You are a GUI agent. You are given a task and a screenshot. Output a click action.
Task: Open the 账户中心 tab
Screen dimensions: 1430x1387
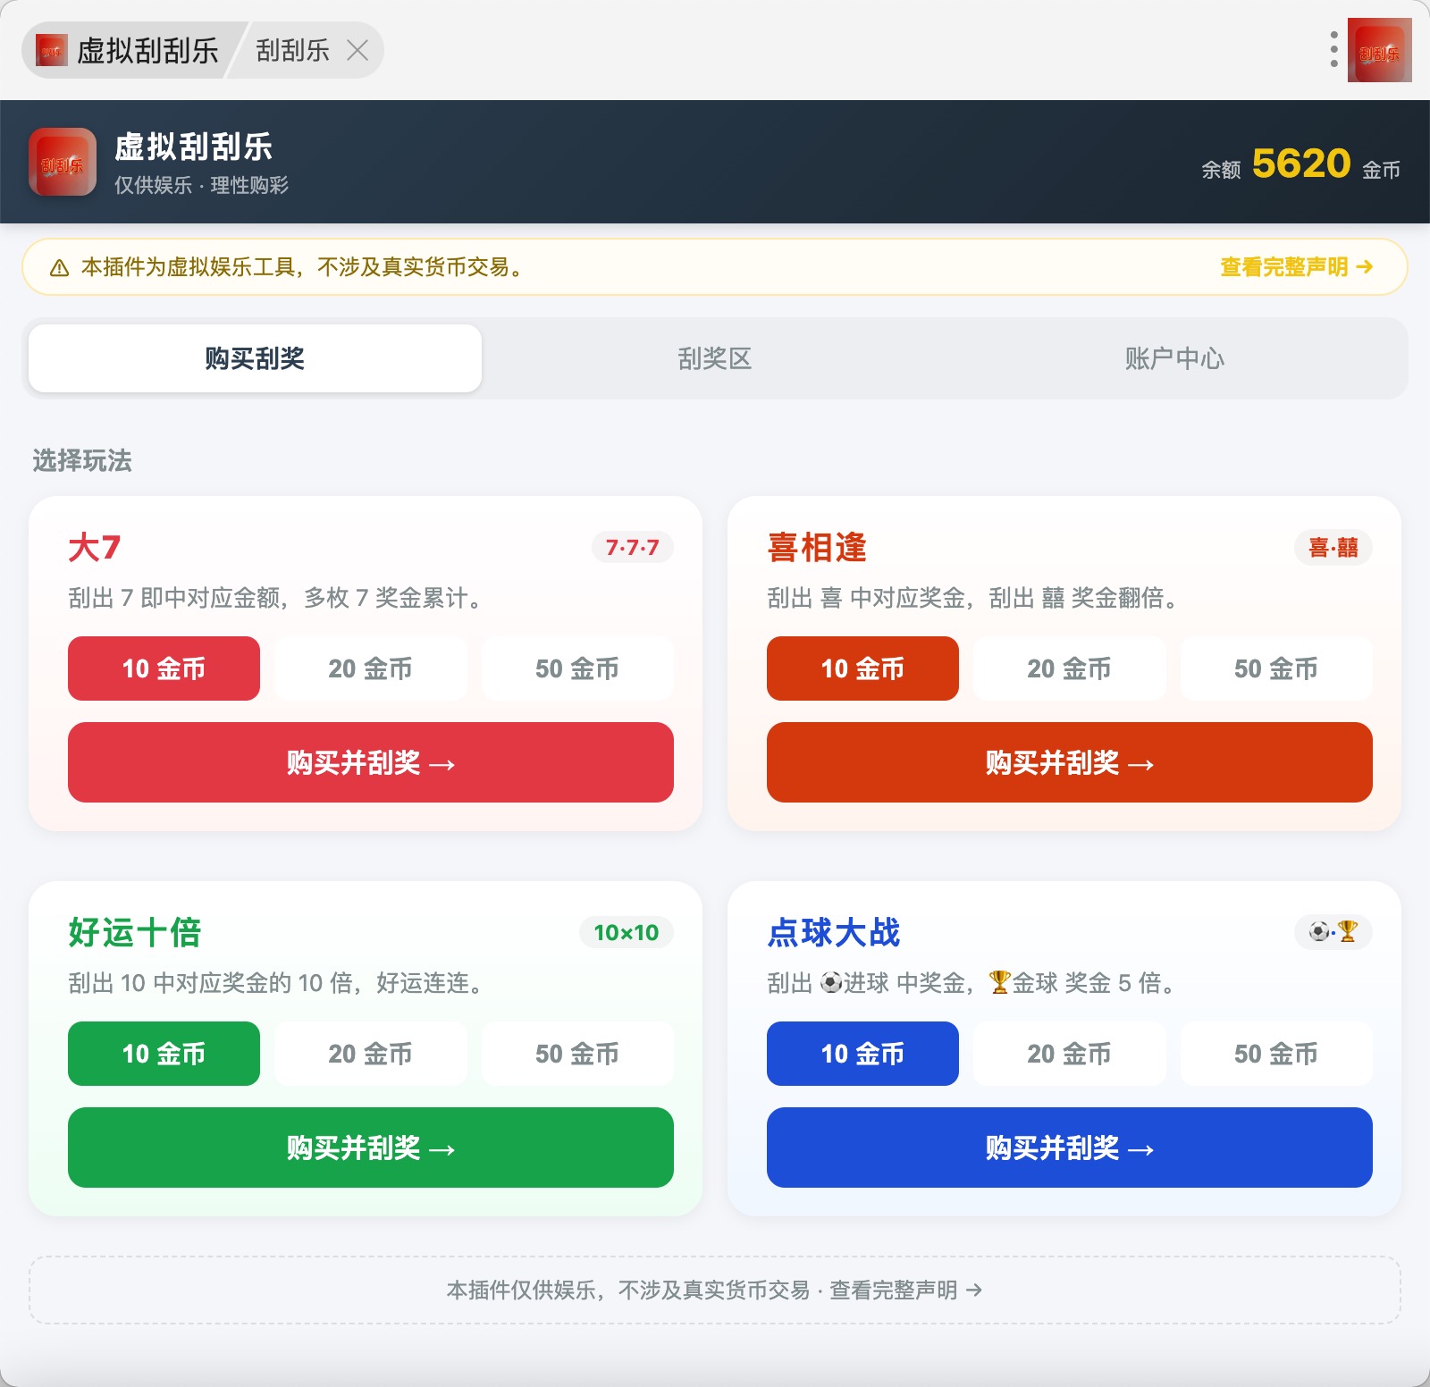pos(1174,358)
